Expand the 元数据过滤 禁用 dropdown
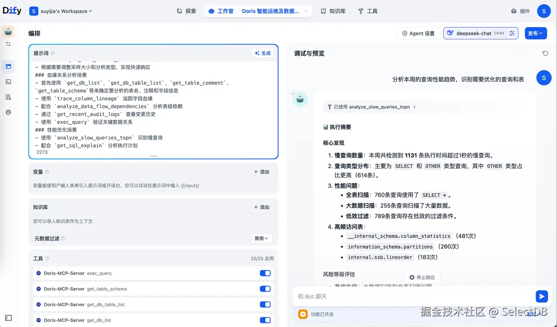Viewport: 557px width, 327px height. coord(261,238)
